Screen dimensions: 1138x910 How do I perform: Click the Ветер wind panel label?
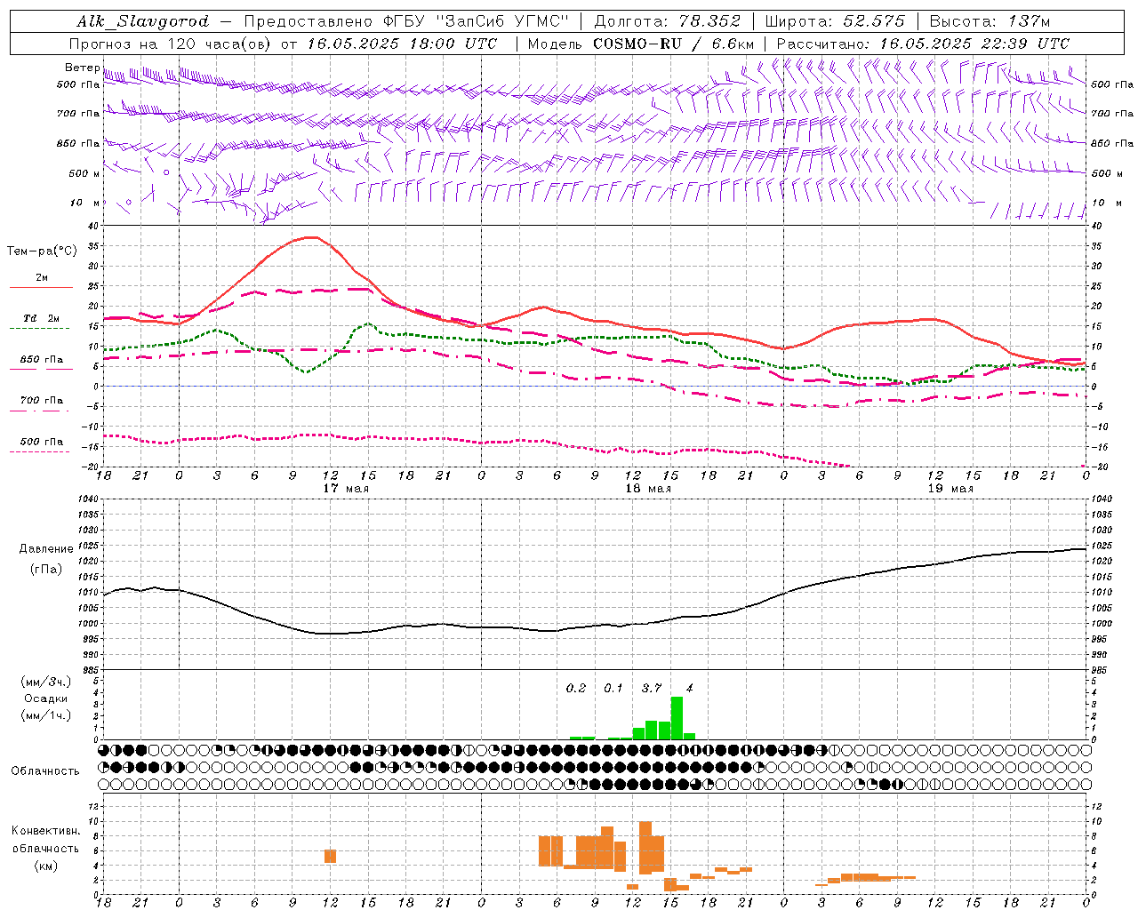(82, 68)
